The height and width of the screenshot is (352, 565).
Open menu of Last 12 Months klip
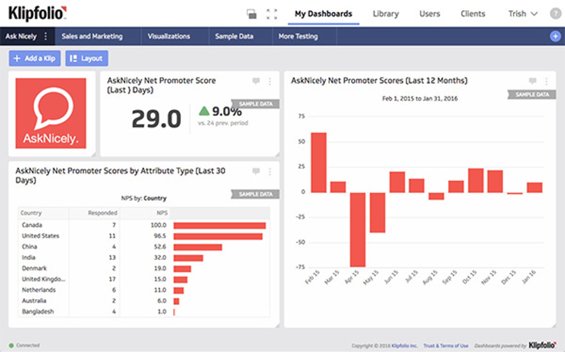[546, 81]
